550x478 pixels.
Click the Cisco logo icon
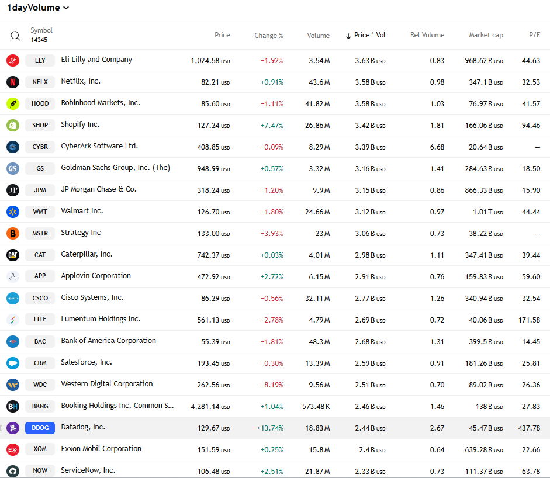[13, 299]
